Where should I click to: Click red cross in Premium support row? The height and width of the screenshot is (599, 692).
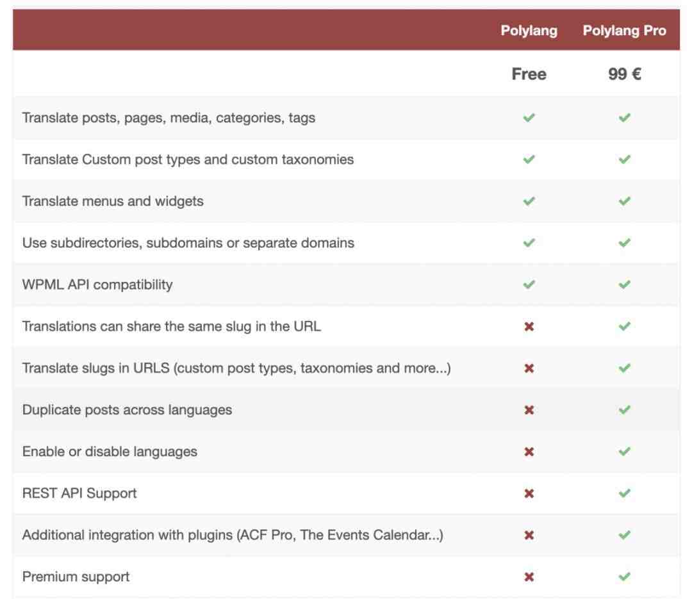coord(529,577)
